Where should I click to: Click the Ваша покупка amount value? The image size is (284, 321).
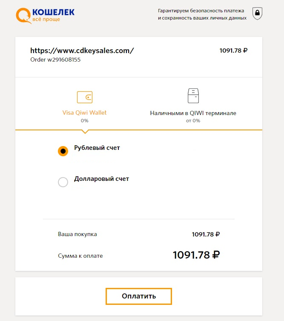(x=206, y=234)
